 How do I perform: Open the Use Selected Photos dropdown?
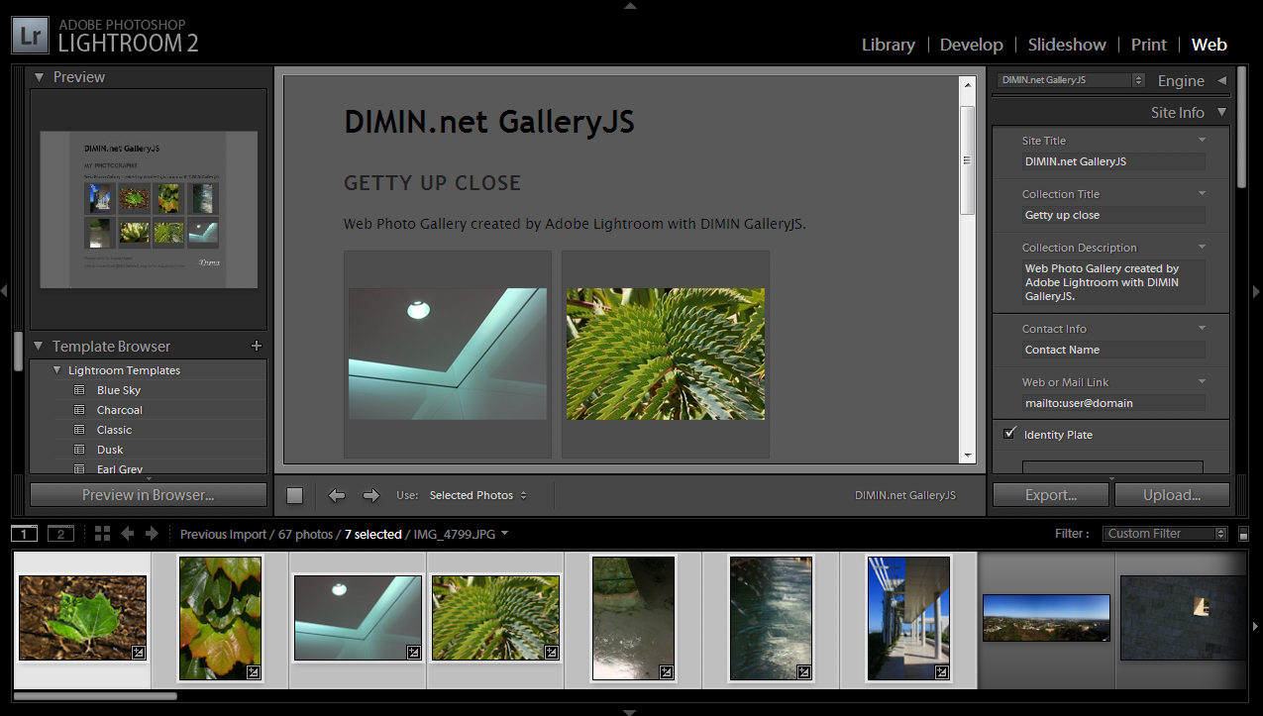(x=478, y=495)
